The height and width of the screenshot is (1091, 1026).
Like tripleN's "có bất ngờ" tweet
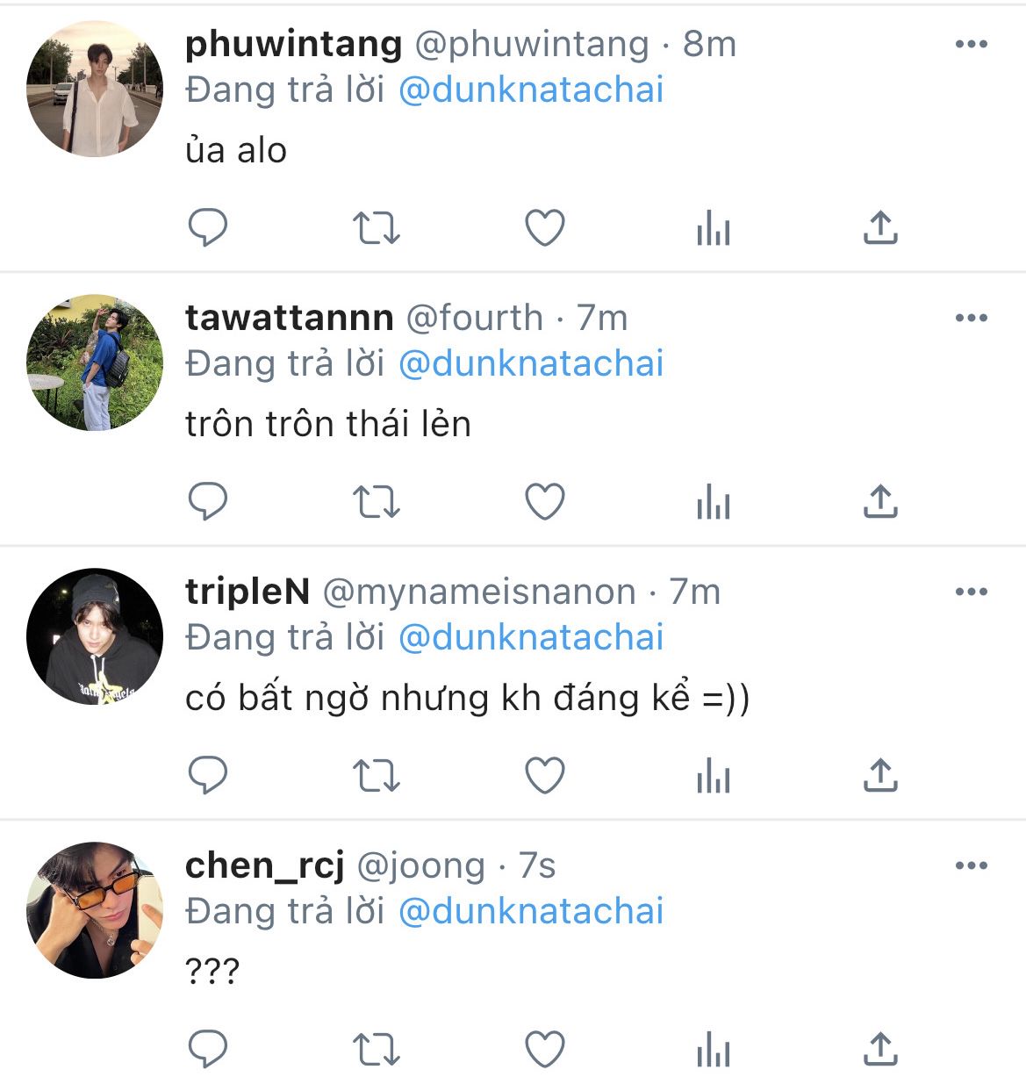pos(544,776)
